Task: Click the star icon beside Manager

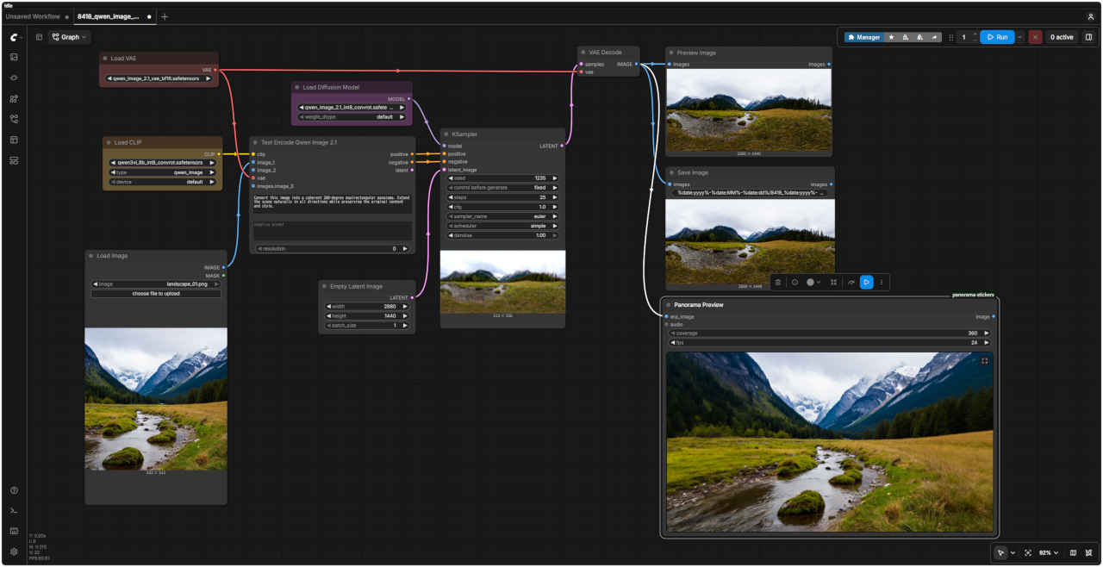Action: coord(891,37)
